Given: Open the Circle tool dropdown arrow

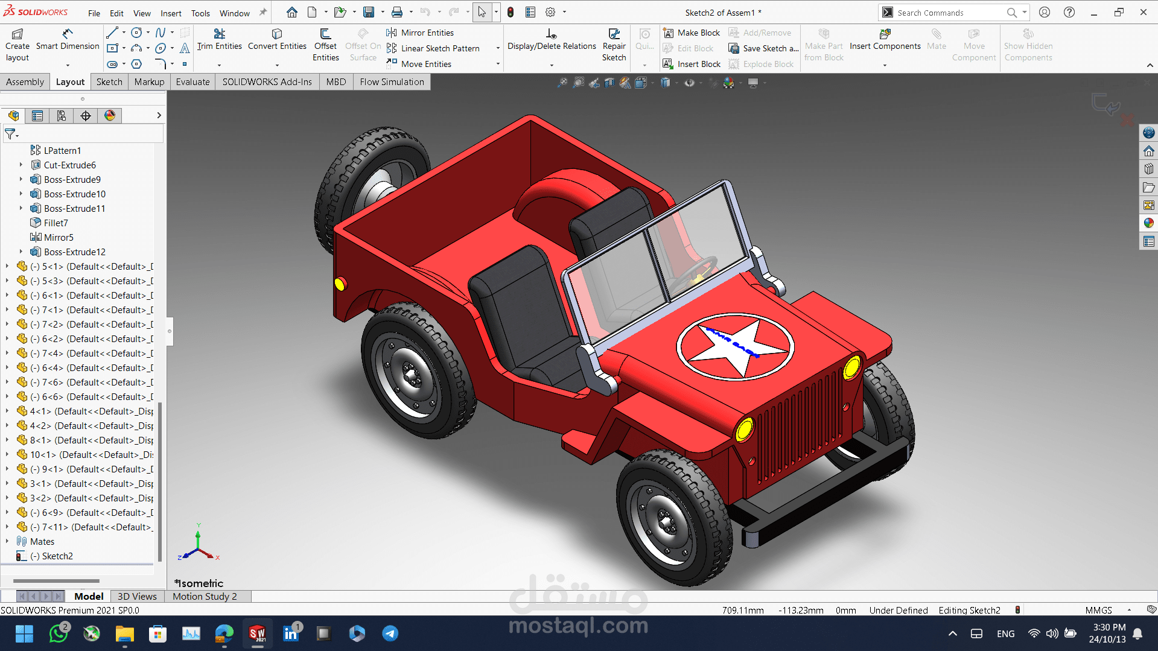Looking at the screenshot, I should [148, 33].
